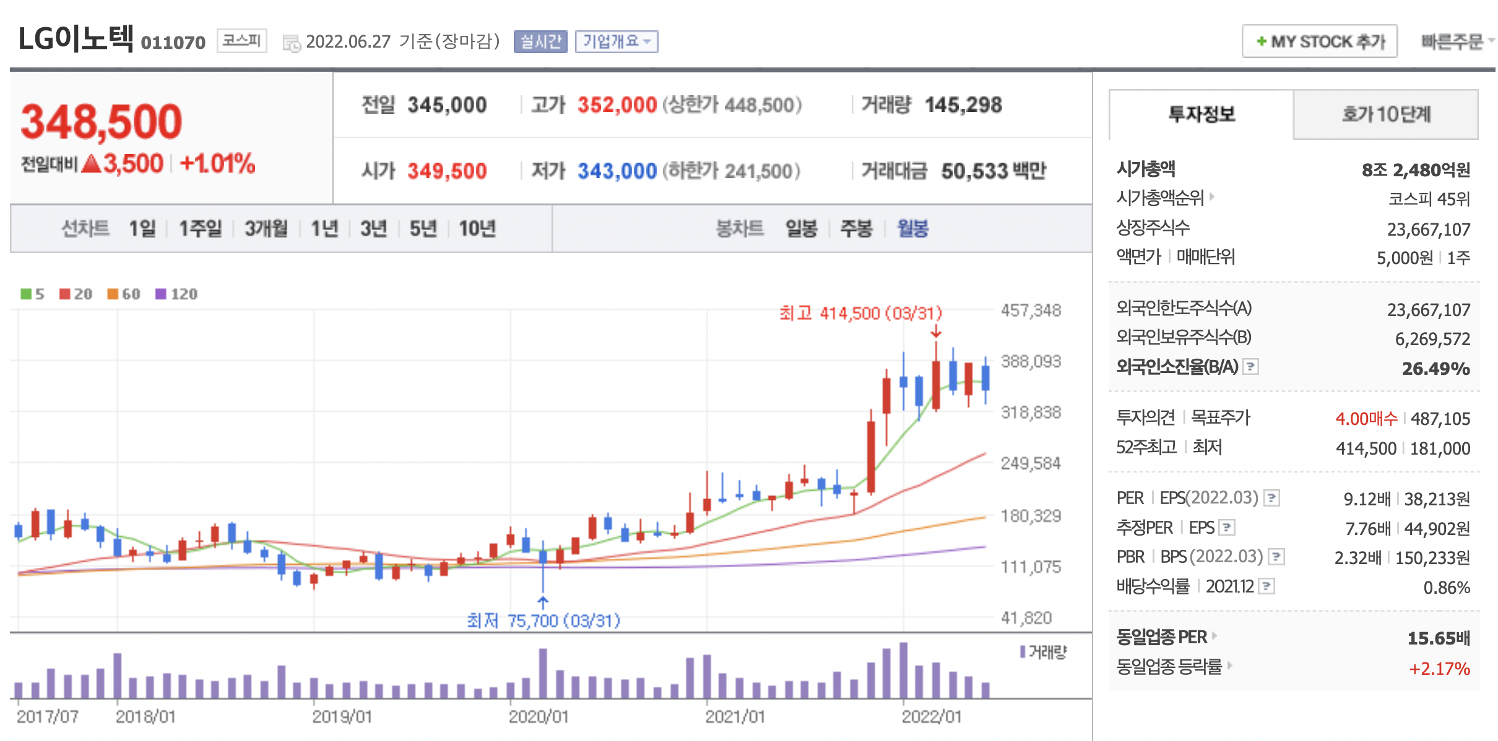The height and width of the screenshot is (741, 1498).
Task: Click the purple 120-day moving average swatch
Action: click(x=161, y=294)
